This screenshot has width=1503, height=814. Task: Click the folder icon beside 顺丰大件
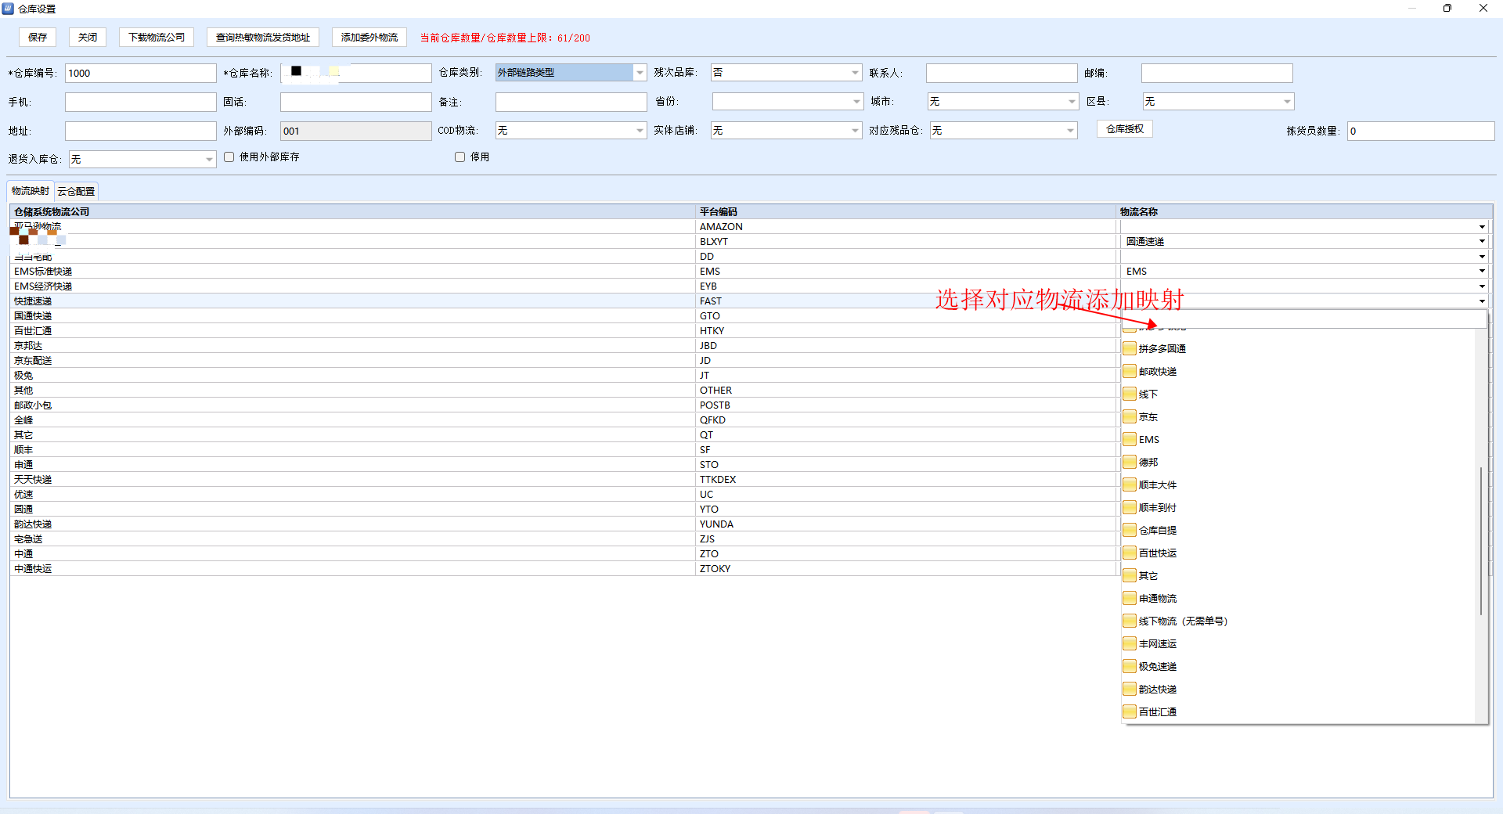(x=1130, y=484)
